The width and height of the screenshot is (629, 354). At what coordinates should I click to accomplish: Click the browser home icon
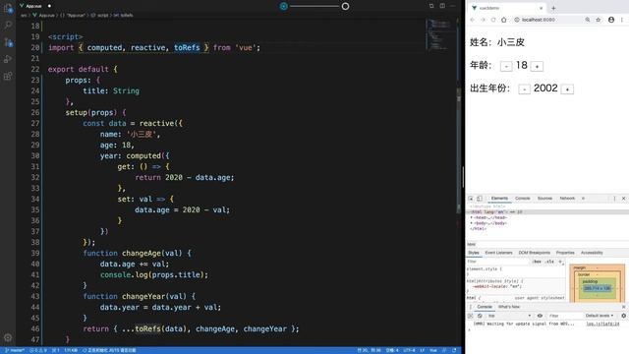pos(504,20)
